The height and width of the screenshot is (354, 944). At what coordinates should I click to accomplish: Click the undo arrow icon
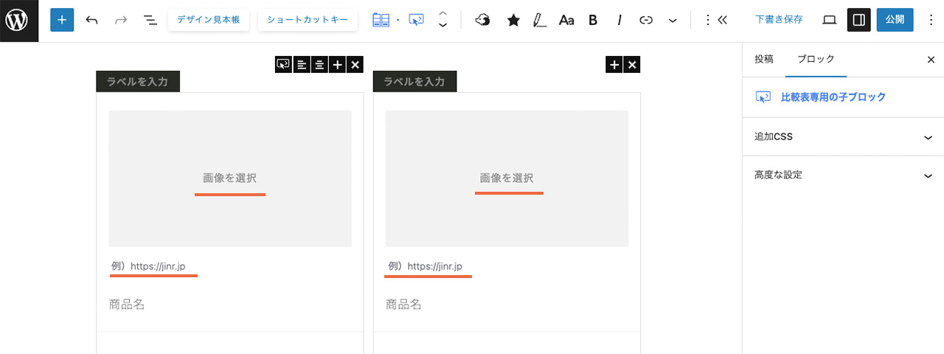[x=92, y=21]
